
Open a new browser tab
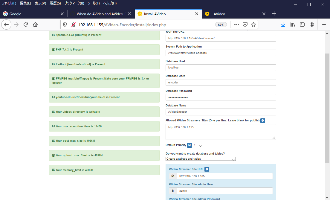[274, 14]
